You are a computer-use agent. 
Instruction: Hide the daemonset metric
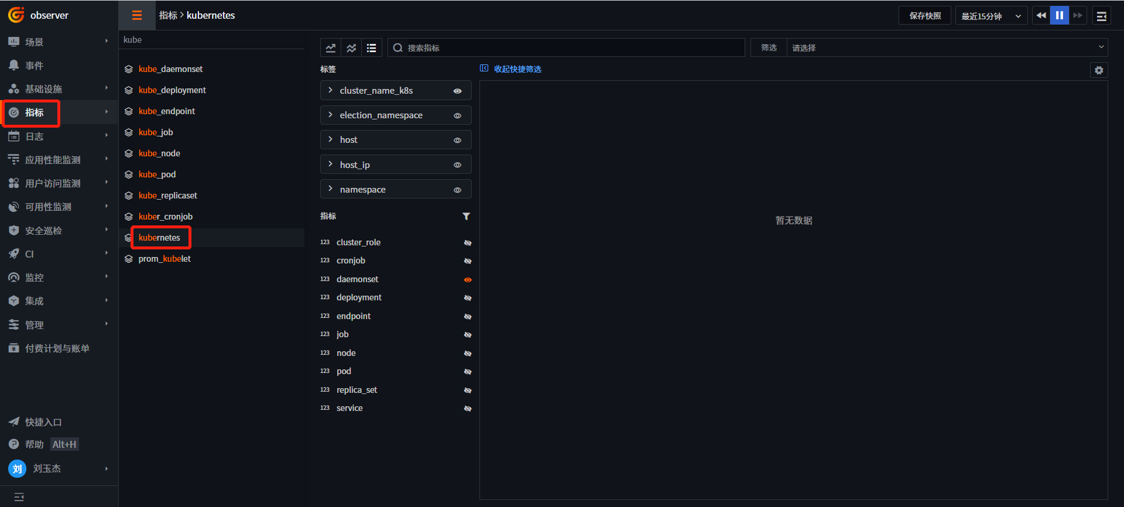(x=468, y=280)
